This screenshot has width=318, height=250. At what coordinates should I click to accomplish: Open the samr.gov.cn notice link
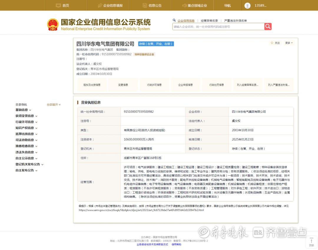pyautogui.click(x=141, y=210)
